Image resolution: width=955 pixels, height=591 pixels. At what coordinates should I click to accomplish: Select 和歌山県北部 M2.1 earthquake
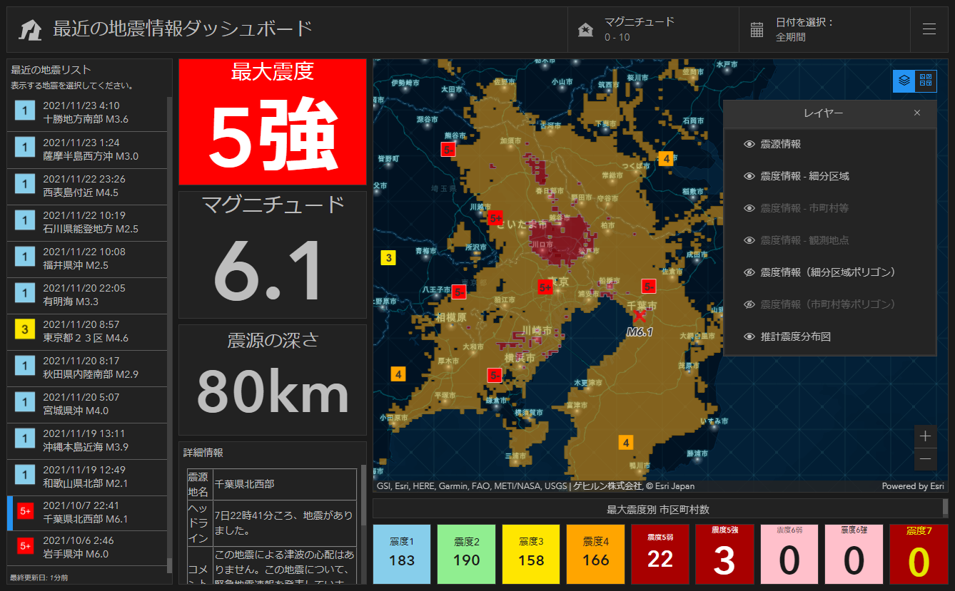point(87,478)
